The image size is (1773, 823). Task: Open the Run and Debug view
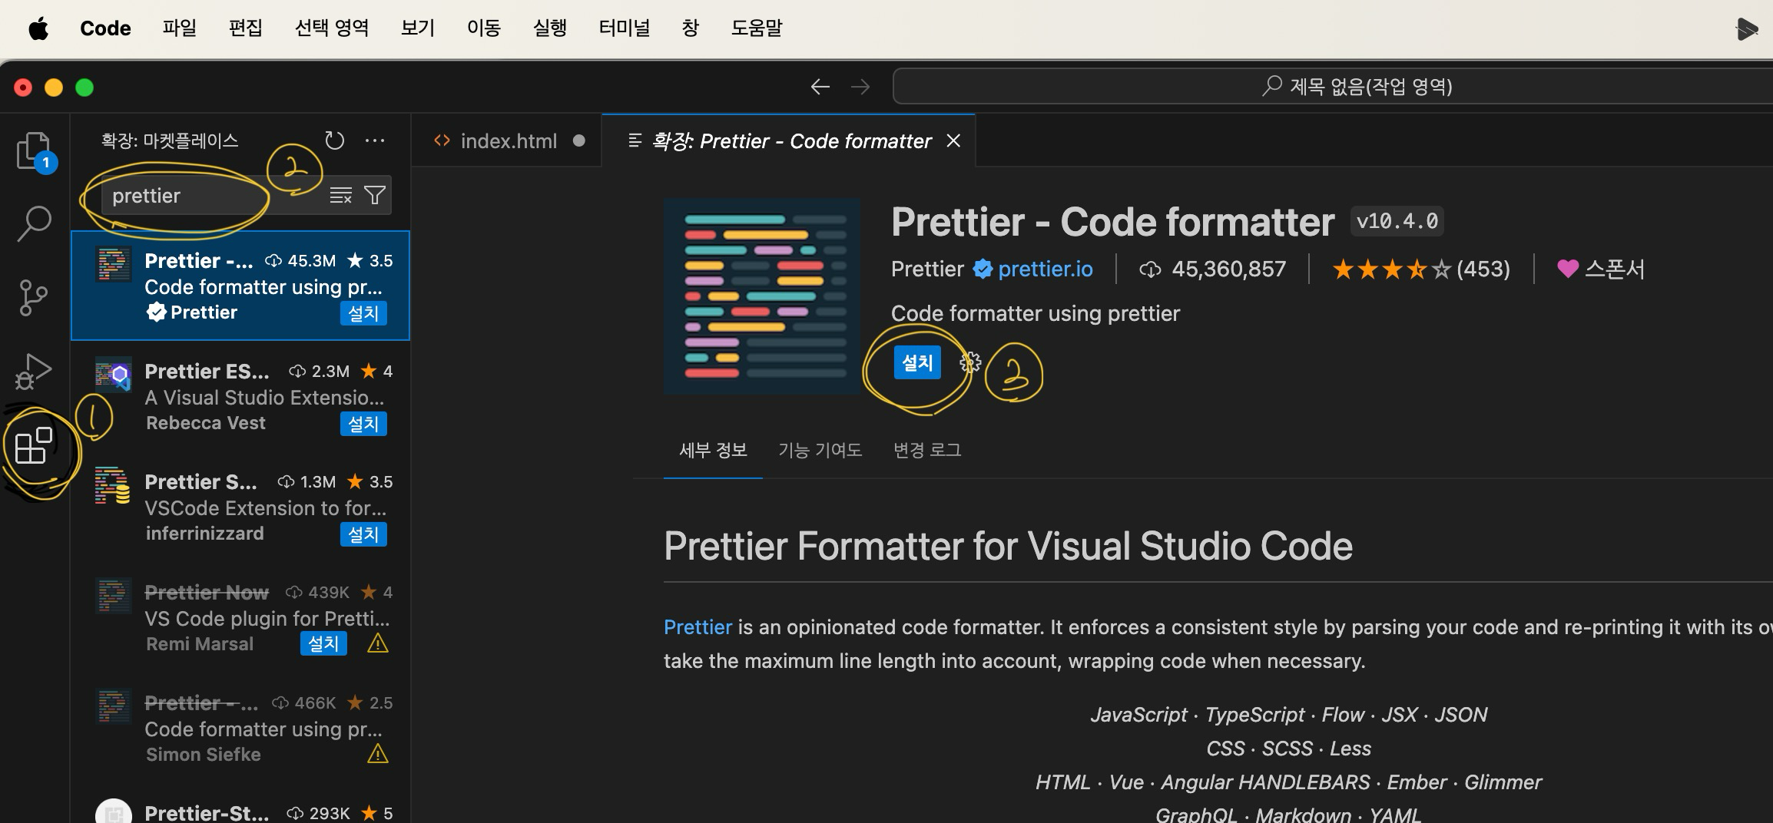coord(34,372)
